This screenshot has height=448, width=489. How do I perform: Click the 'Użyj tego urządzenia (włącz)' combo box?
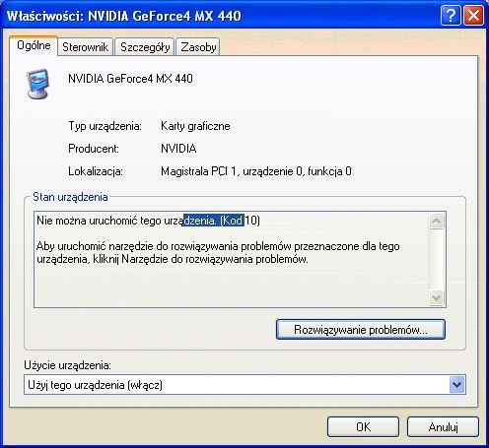click(x=244, y=385)
